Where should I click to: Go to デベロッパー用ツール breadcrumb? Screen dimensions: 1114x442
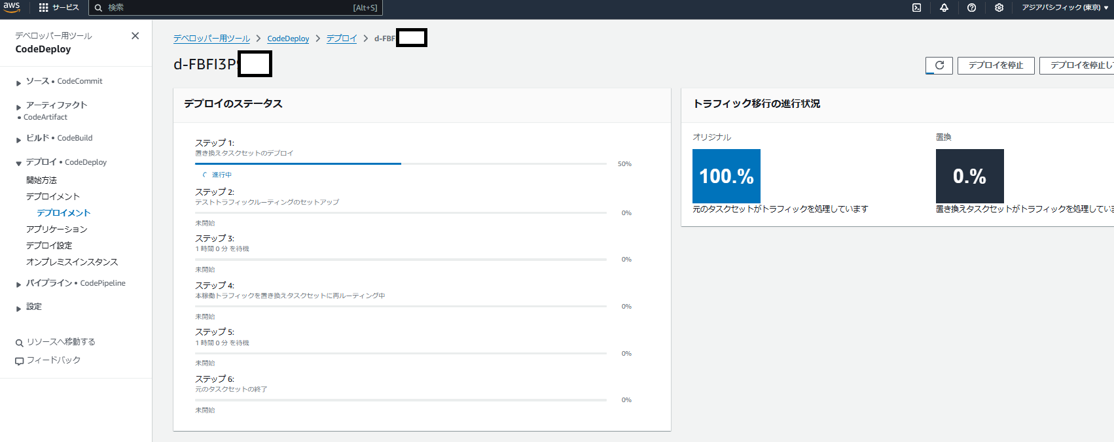click(x=211, y=39)
